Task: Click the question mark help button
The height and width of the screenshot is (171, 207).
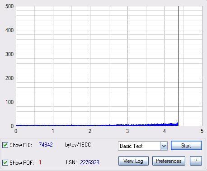Action: click(196, 161)
